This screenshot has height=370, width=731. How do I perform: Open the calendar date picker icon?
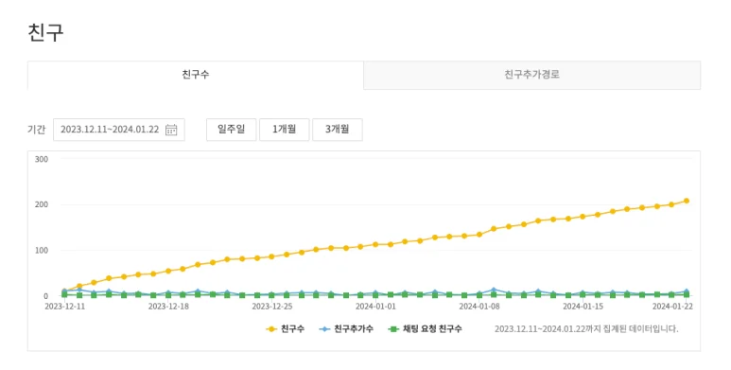171,130
